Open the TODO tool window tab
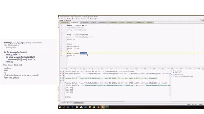204x114 pixels. (63, 103)
